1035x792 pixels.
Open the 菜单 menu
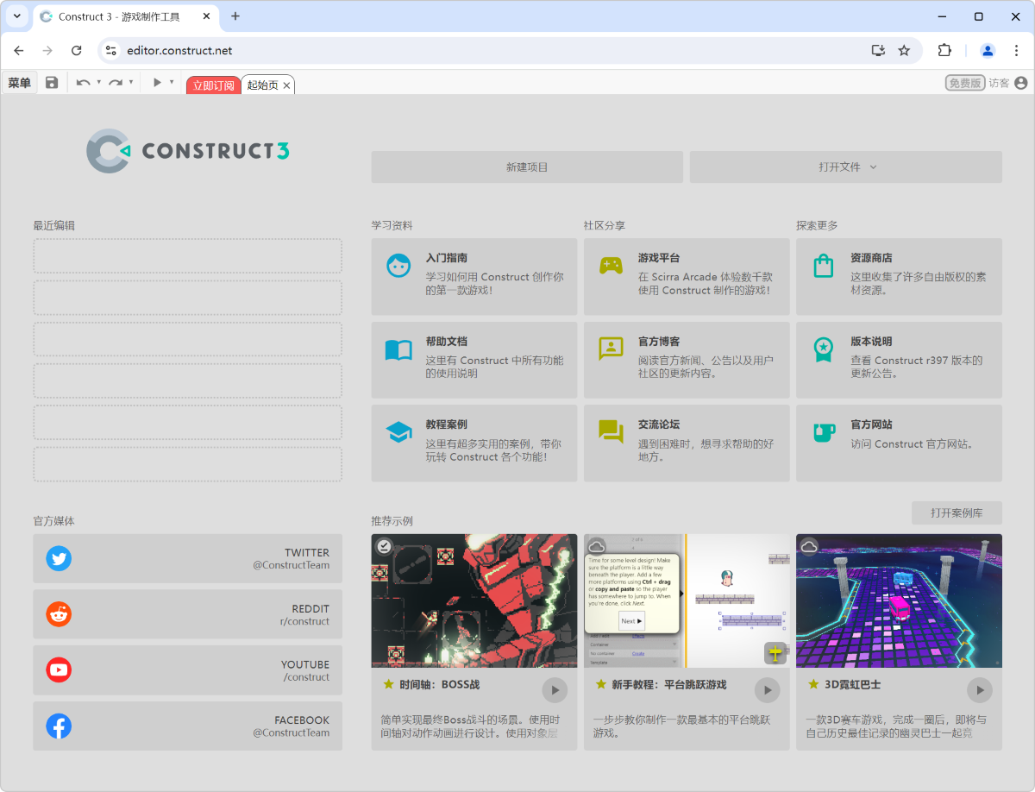pyautogui.click(x=19, y=83)
